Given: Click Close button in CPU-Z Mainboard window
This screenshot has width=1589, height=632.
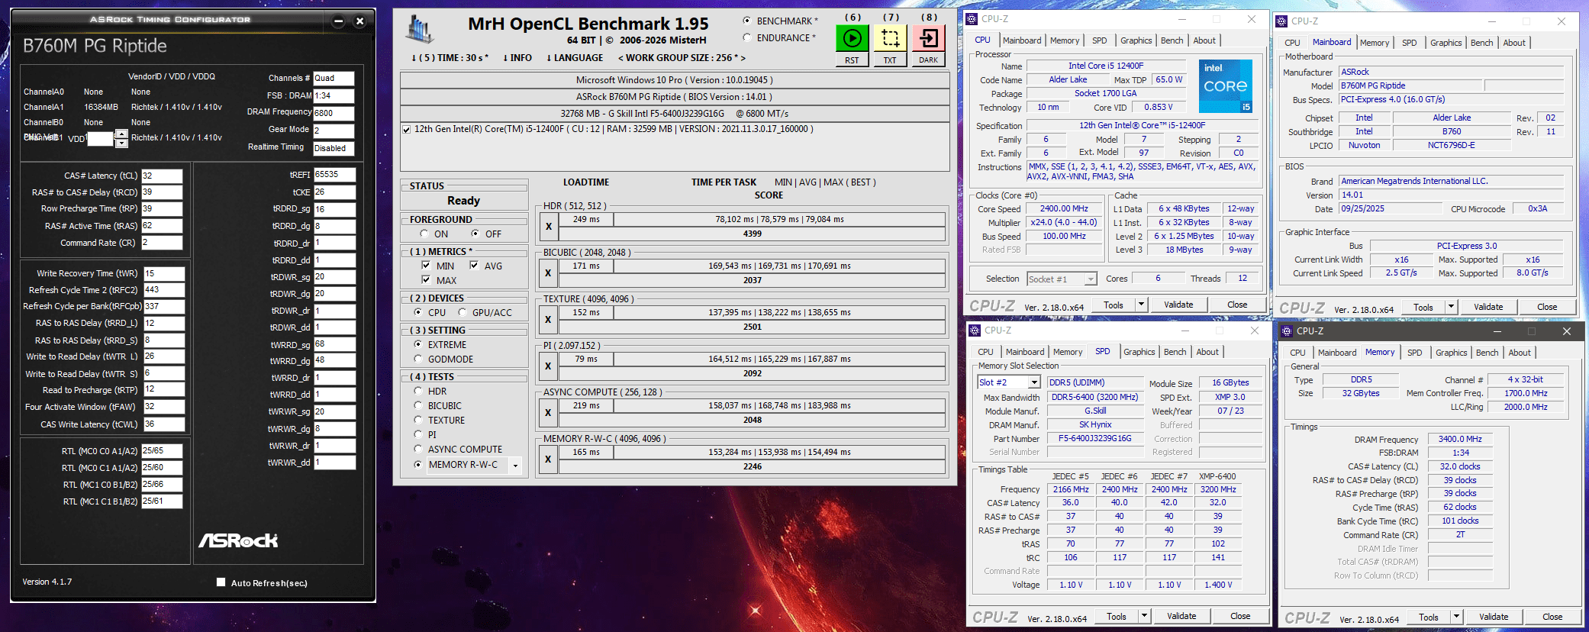Looking at the screenshot, I should click(x=1547, y=307).
